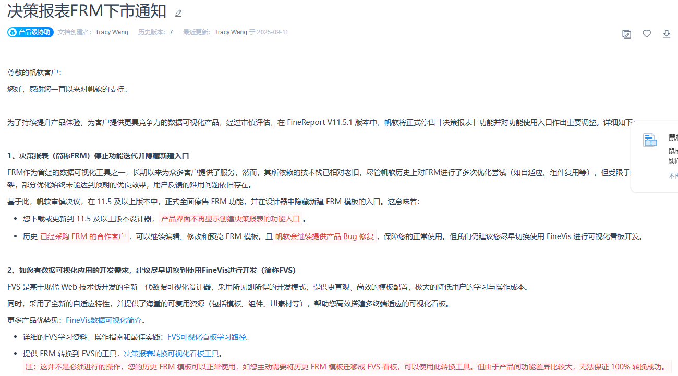Click the heading 1、决策报表（简称FRM）停止功能迭代并隐藏新建入口
Viewport: 678px width, 376px height.
[x=98, y=156]
